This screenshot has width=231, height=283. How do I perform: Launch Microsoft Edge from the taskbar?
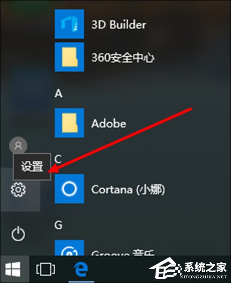(81, 269)
